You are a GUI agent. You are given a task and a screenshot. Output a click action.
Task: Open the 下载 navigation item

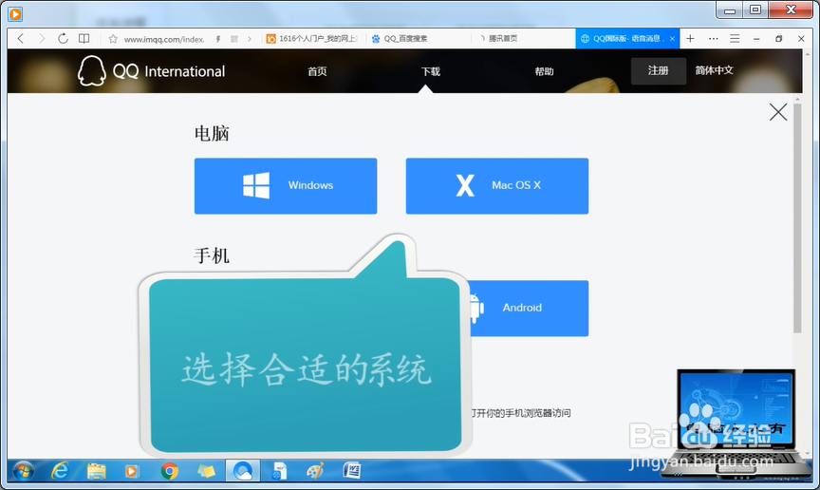[x=431, y=71]
